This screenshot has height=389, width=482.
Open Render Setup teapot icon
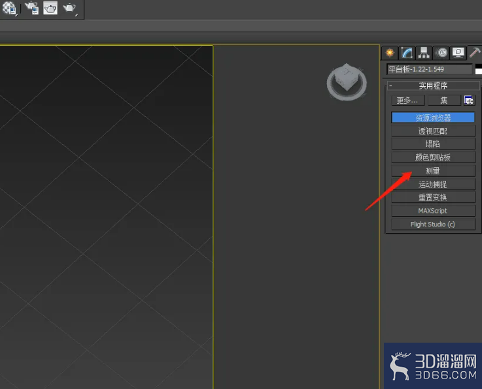coord(31,8)
